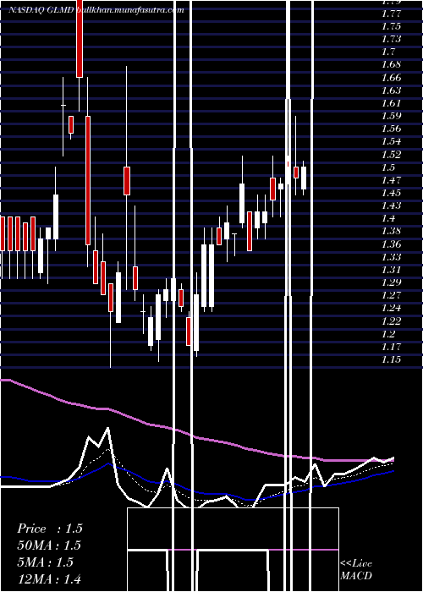
Task: Click the 1.45 price axis label
Action: (391, 193)
